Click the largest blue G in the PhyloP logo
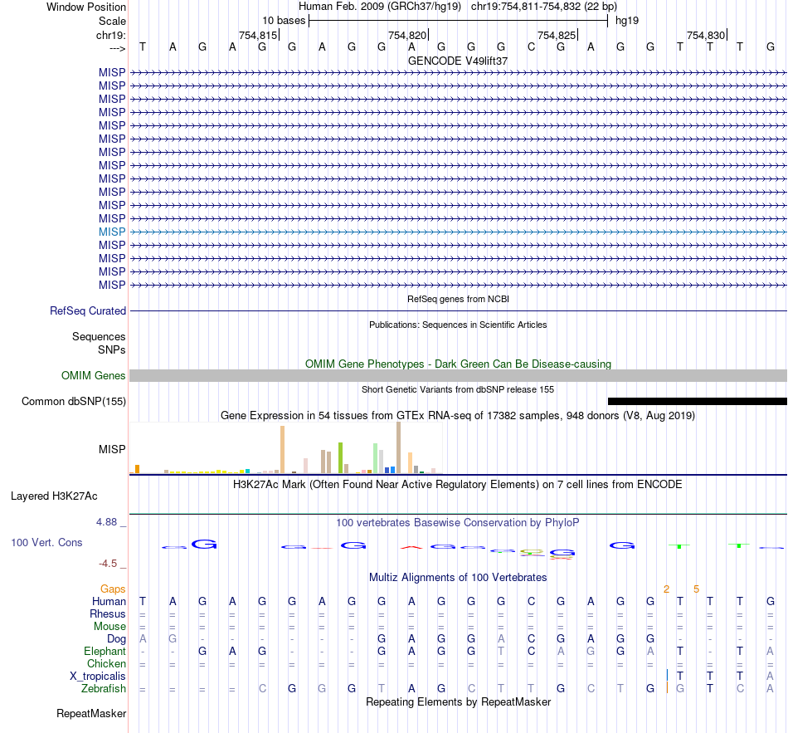This screenshot has width=788, height=733. tap(205, 544)
